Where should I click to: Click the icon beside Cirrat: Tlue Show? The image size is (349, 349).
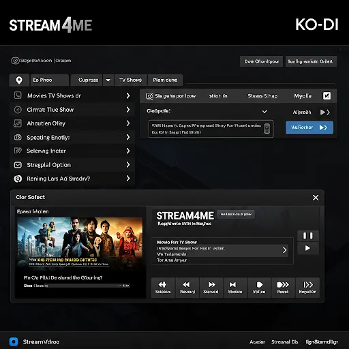[x=18, y=110]
